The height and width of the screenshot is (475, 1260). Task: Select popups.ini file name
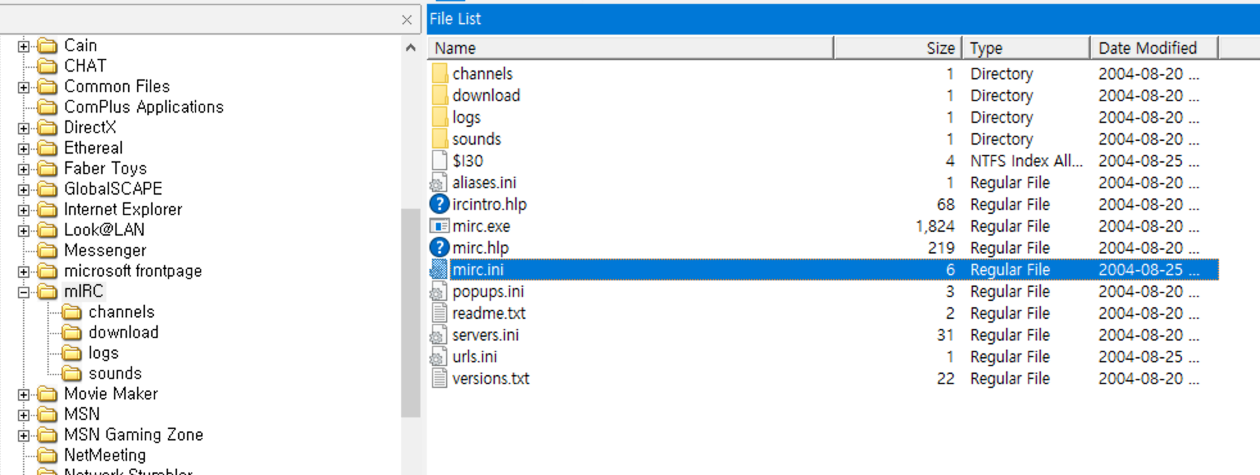click(x=488, y=291)
